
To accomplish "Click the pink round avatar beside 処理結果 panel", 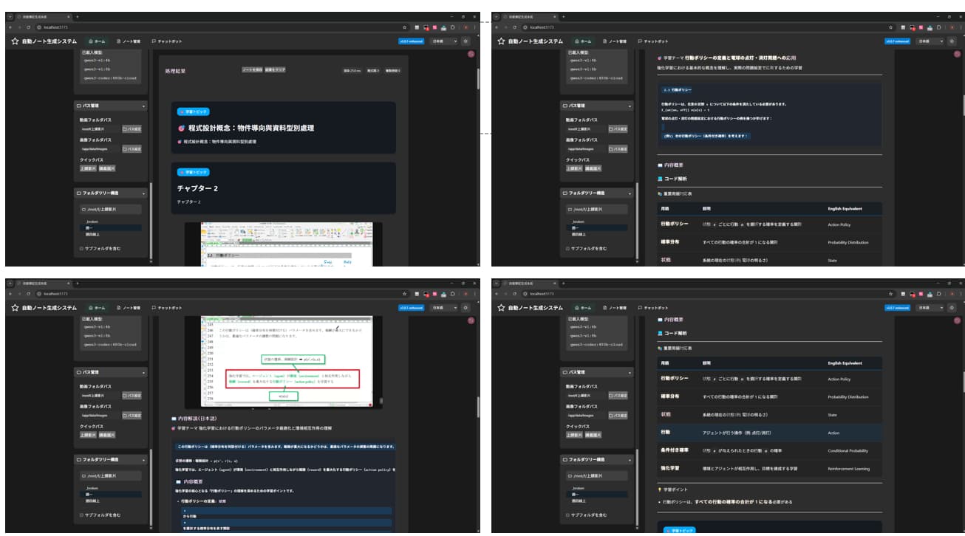I will tap(471, 54).
